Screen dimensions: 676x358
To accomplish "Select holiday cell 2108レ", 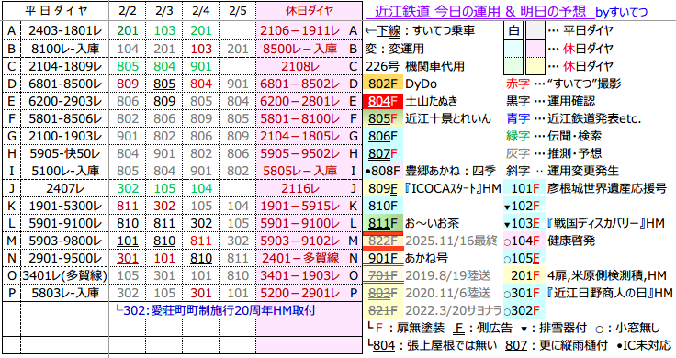I will 300,66.
